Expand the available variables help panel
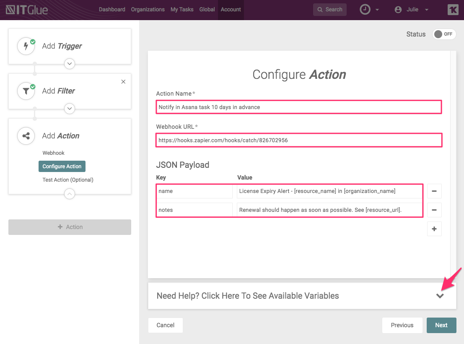 [440, 296]
